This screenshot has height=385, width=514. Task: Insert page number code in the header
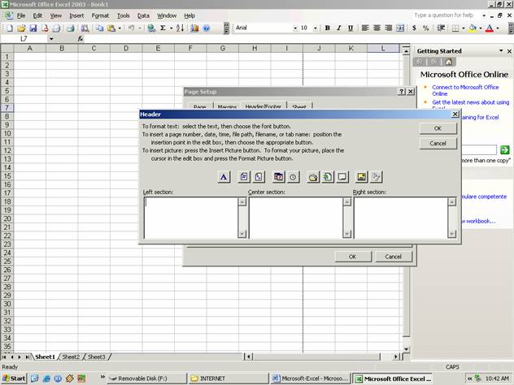click(x=244, y=177)
